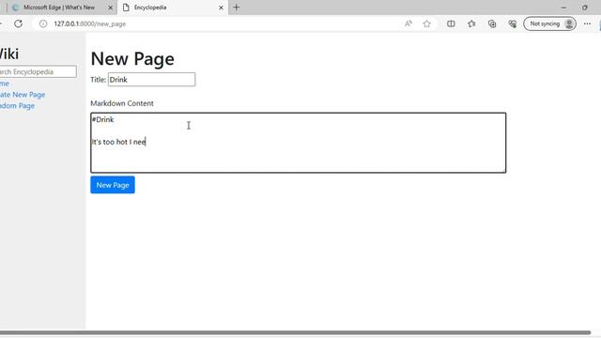Click the New Page heading
601x338 pixels.
(132, 58)
